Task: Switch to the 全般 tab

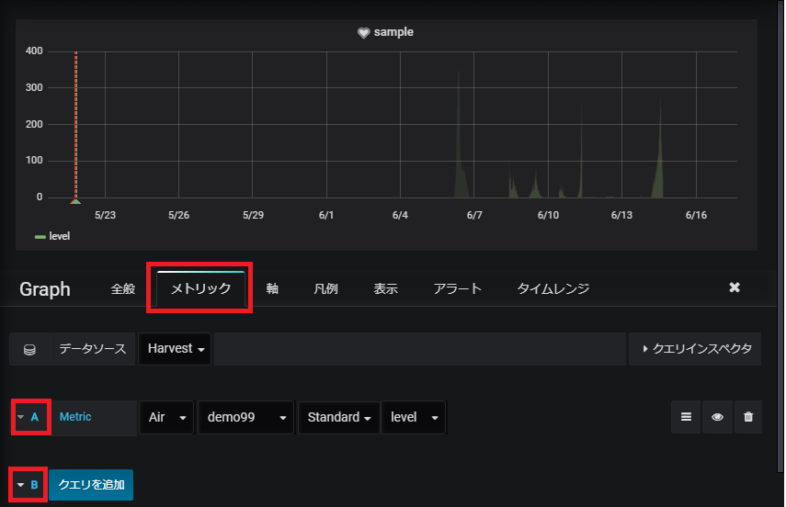Action: tap(123, 288)
